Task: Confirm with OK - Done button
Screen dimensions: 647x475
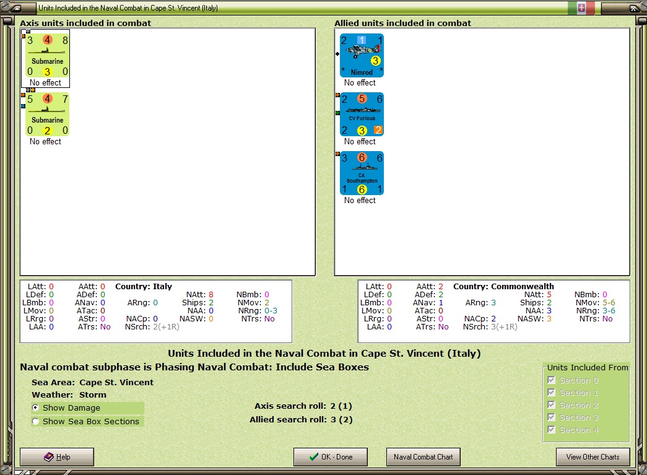Action: pyautogui.click(x=331, y=457)
